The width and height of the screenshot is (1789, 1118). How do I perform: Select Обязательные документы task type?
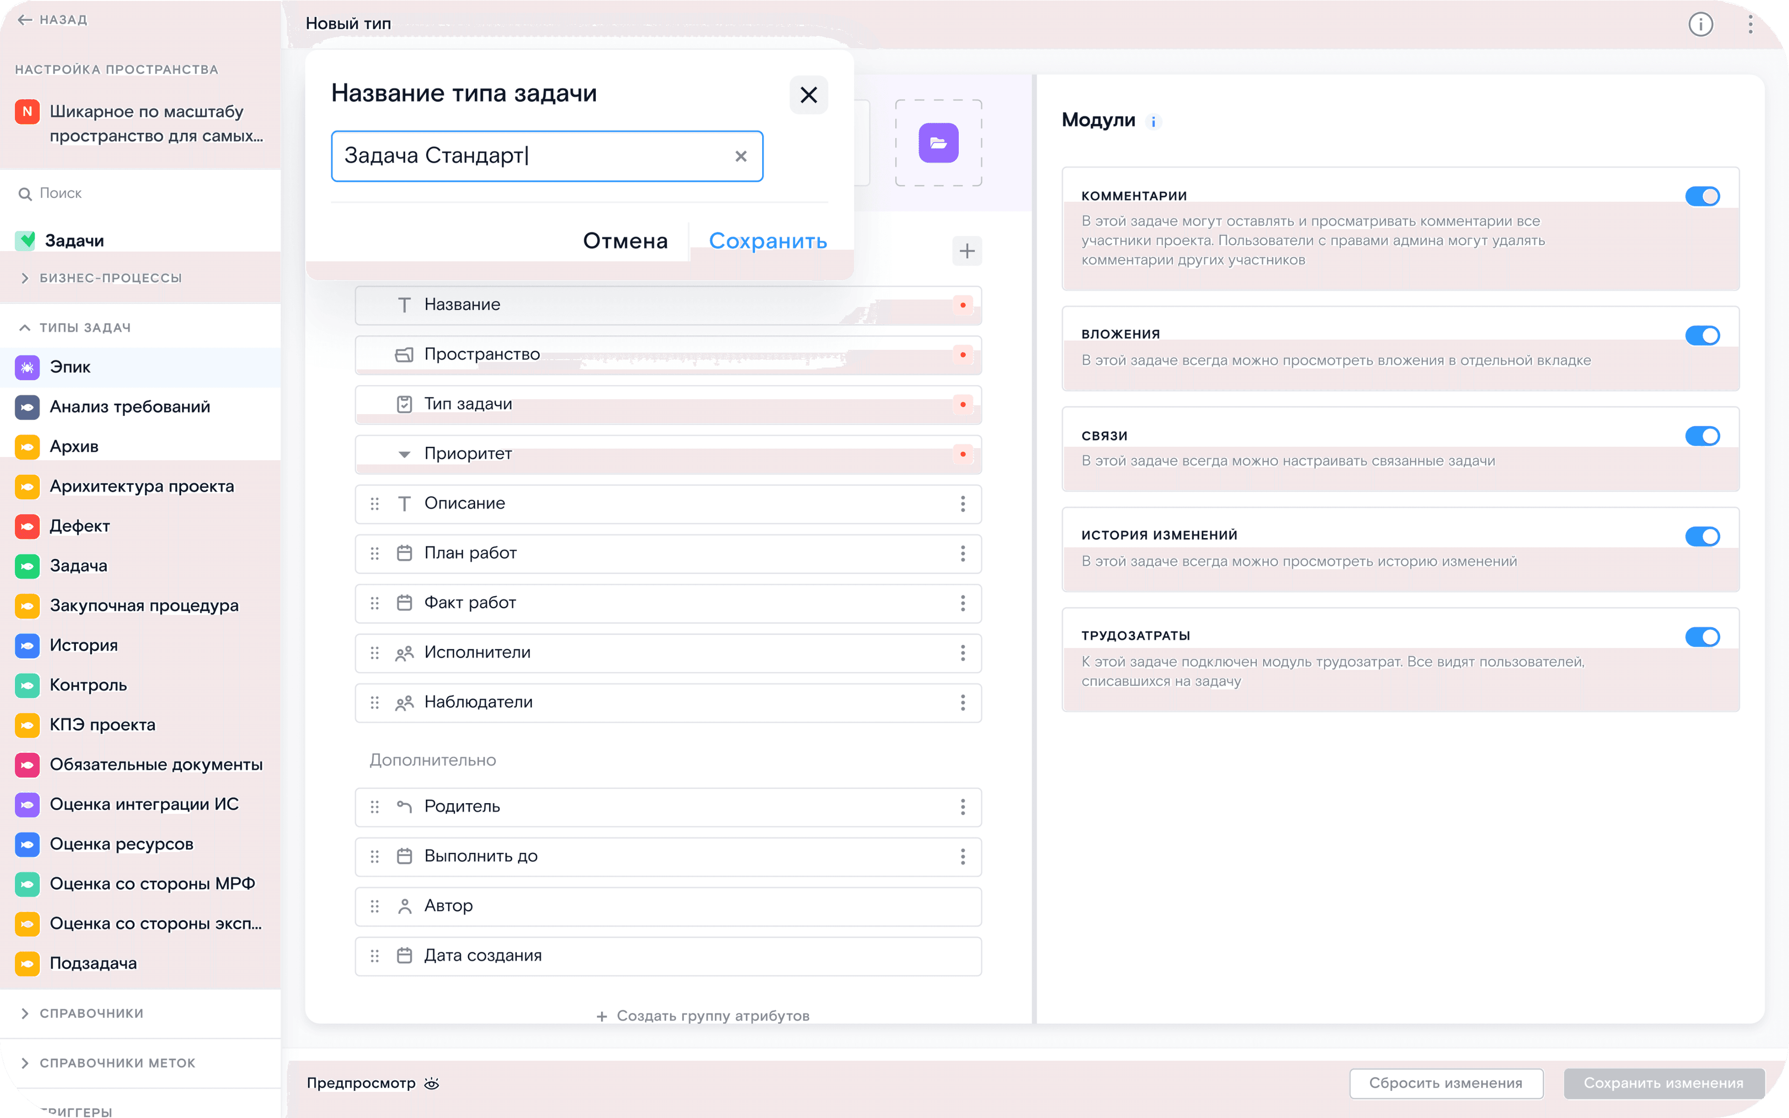[140, 764]
